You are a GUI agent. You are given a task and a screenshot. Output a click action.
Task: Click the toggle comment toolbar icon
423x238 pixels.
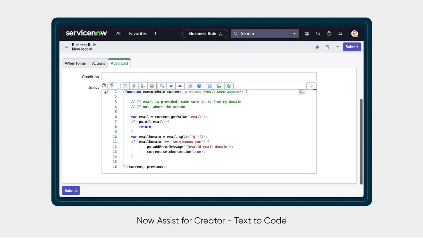[x=125, y=86]
